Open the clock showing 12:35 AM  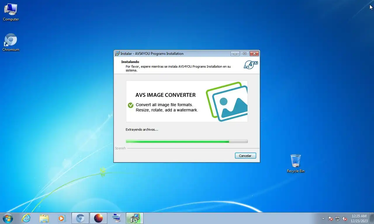pyautogui.click(x=359, y=218)
